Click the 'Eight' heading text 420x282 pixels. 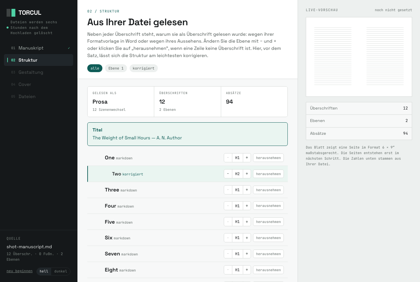pos(111,270)
